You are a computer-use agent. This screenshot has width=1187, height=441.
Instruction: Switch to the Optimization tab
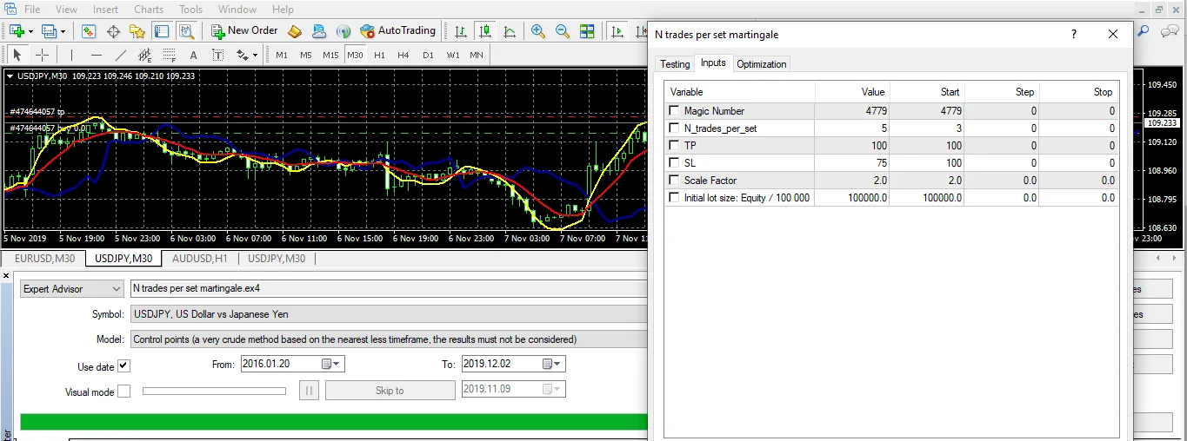click(x=761, y=64)
